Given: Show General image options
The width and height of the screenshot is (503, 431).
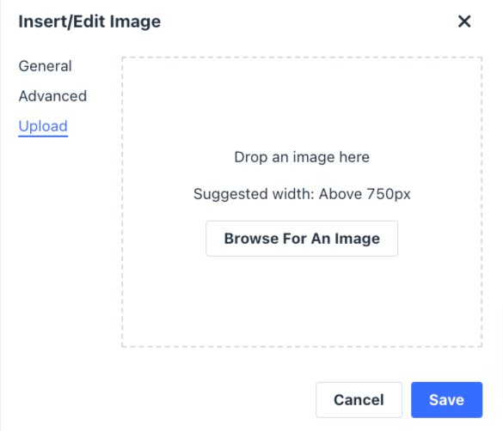Looking at the screenshot, I should 46,66.
